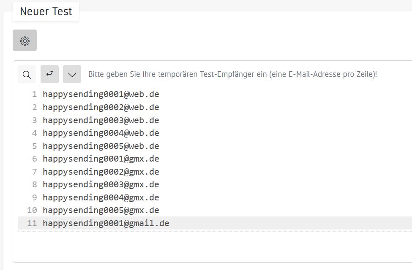Open the gear settings button
Viewport: 412px width, 270px height.
tap(25, 40)
